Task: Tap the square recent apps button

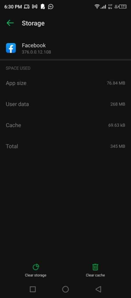Action: [33, 289]
